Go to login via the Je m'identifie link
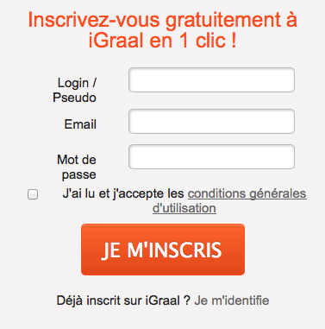Screen dimensions: 325x329 (232, 301)
